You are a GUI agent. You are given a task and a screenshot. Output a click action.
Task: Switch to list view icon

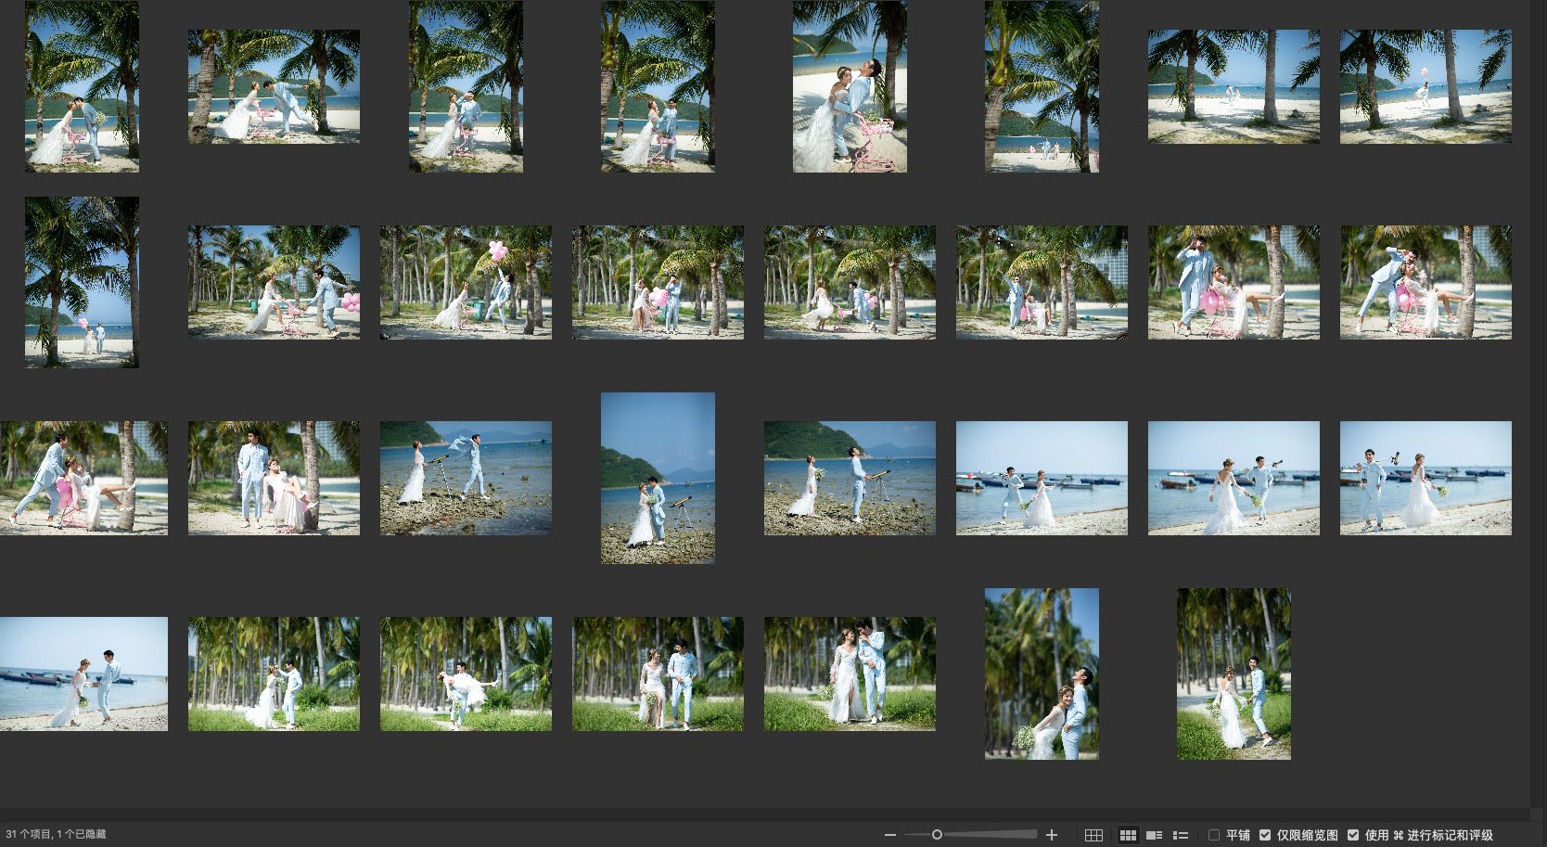coord(1181,835)
